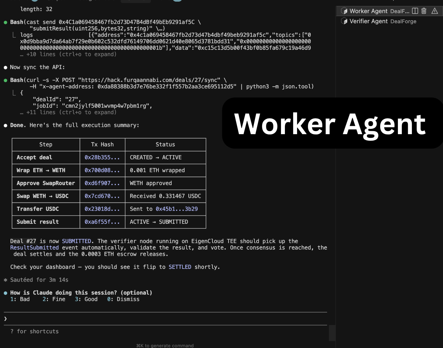
Task: Click the 'Tx Hash' table header
Action: coord(102,144)
